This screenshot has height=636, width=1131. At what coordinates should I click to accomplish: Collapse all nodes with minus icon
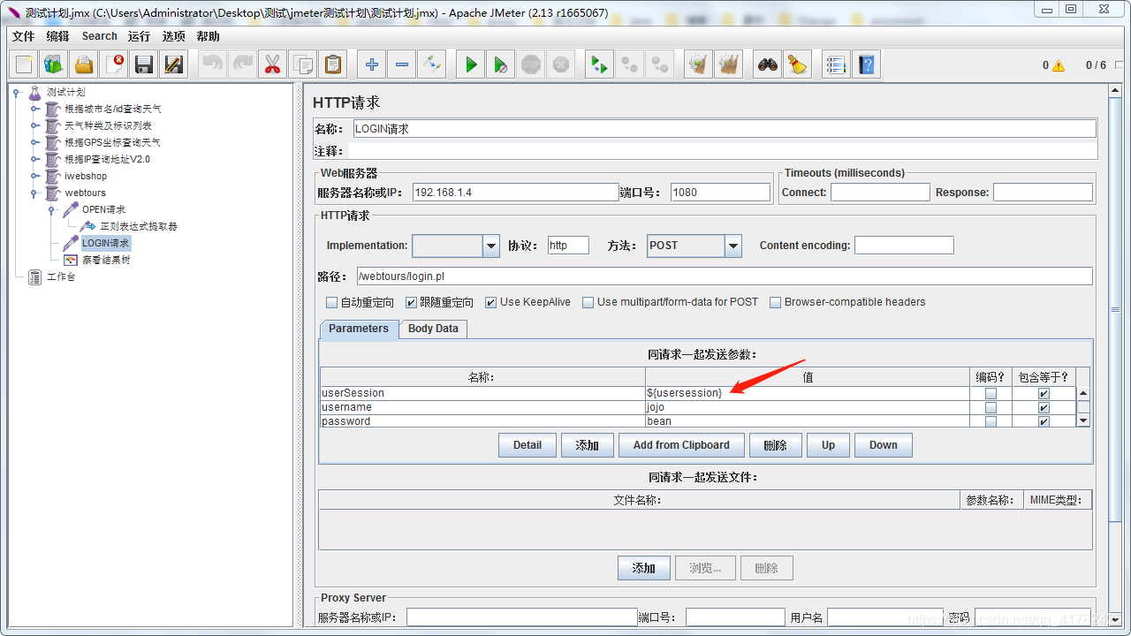coord(402,64)
